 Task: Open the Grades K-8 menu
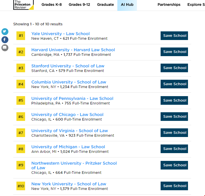click(x=52, y=5)
